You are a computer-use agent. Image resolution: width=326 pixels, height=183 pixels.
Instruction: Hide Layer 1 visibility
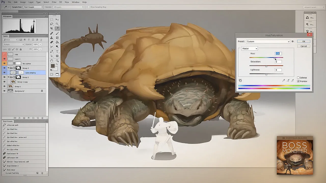4,59
